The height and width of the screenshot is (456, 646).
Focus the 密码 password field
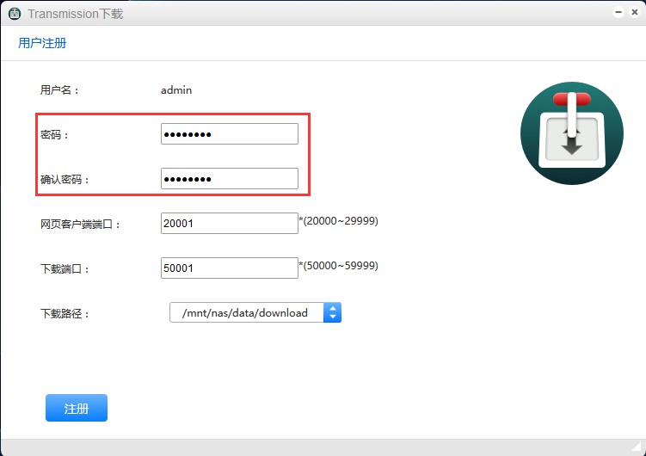coord(229,134)
